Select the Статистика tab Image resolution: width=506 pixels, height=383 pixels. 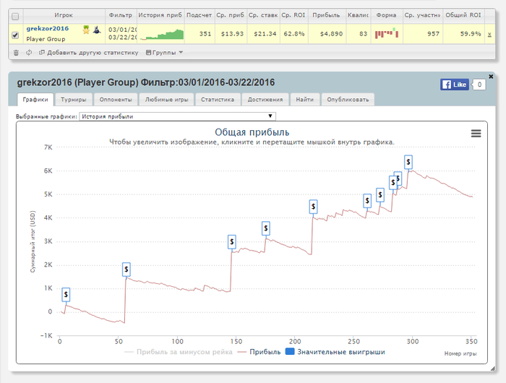218,100
